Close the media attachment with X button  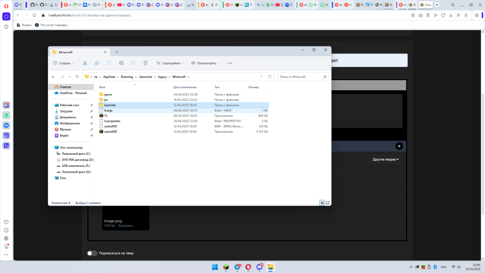[x=399, y=146]
